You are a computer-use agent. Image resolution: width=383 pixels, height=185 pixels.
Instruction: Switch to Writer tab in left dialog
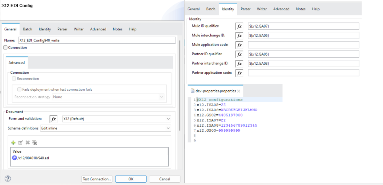tap(79, 29)
